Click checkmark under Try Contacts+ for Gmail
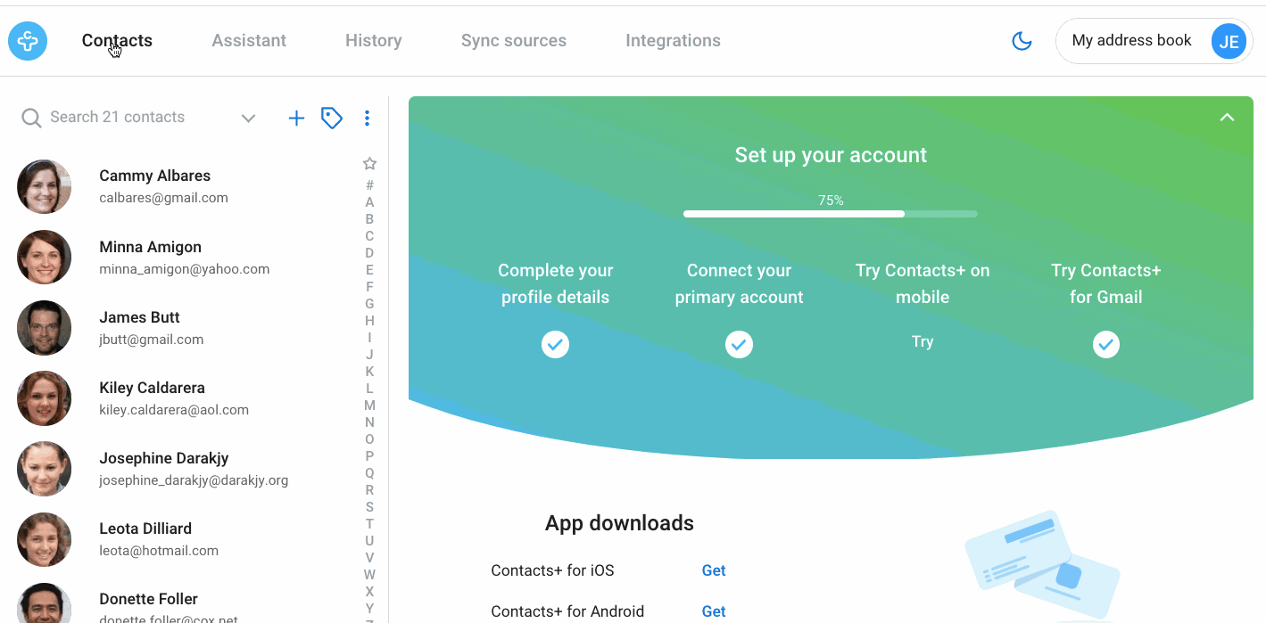 [1106, 344]
